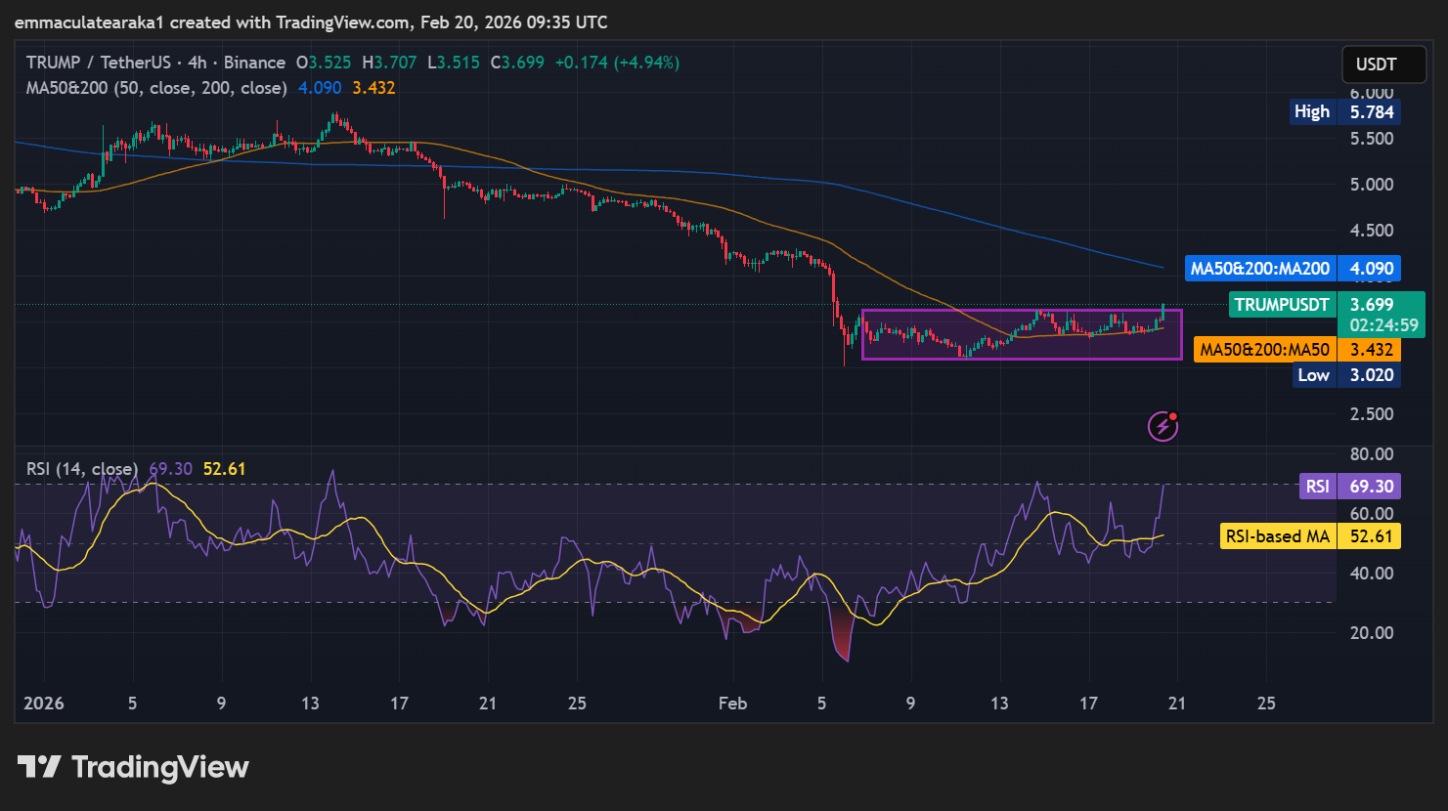Click the 80.00 level on RSI scale
Screen dimensions: 1448x811
[1371, 454]
